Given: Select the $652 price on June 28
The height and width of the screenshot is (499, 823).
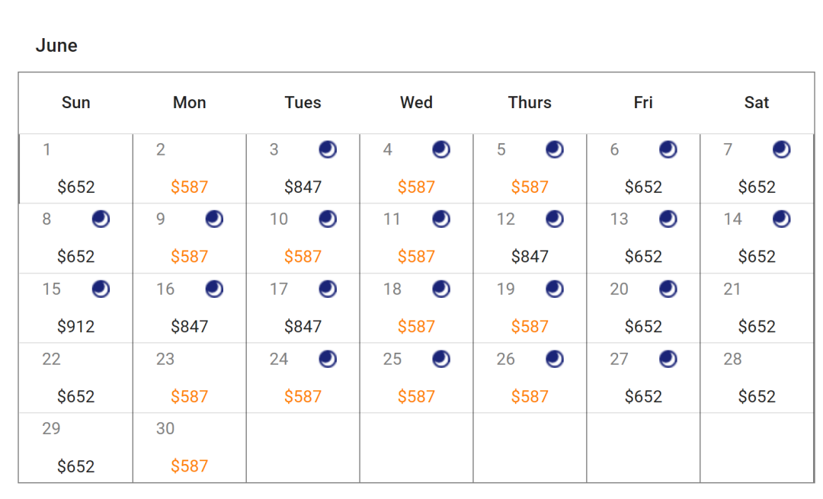Looking at the screenshot, I should [x=757, y=397].
